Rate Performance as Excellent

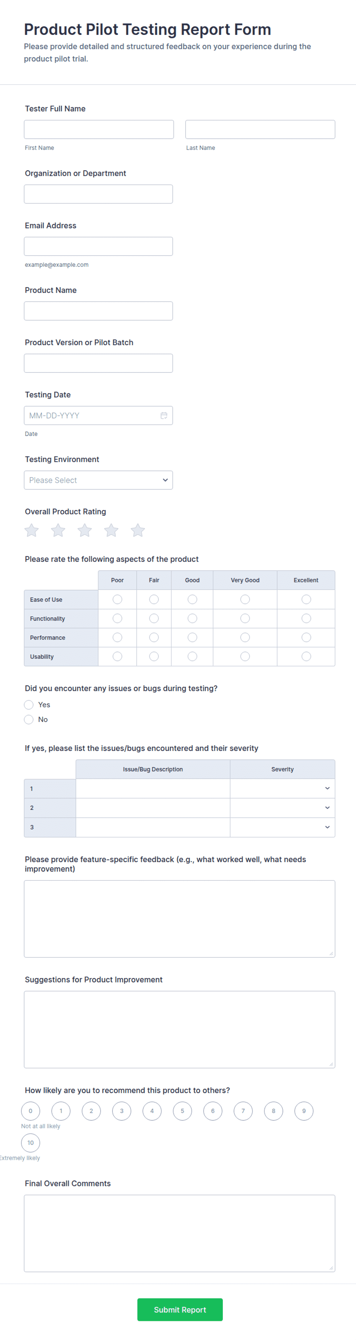[306, 637]
